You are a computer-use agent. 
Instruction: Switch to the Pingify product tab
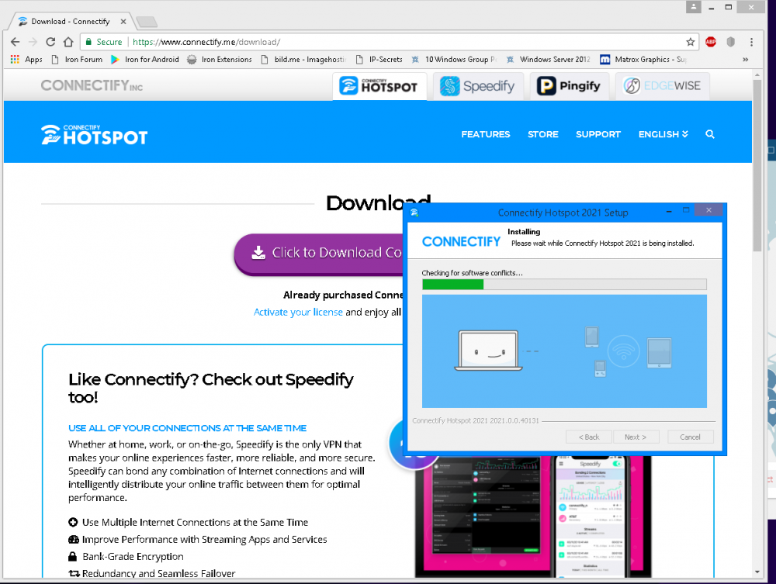pyautogui.click(x=570, y=86)
